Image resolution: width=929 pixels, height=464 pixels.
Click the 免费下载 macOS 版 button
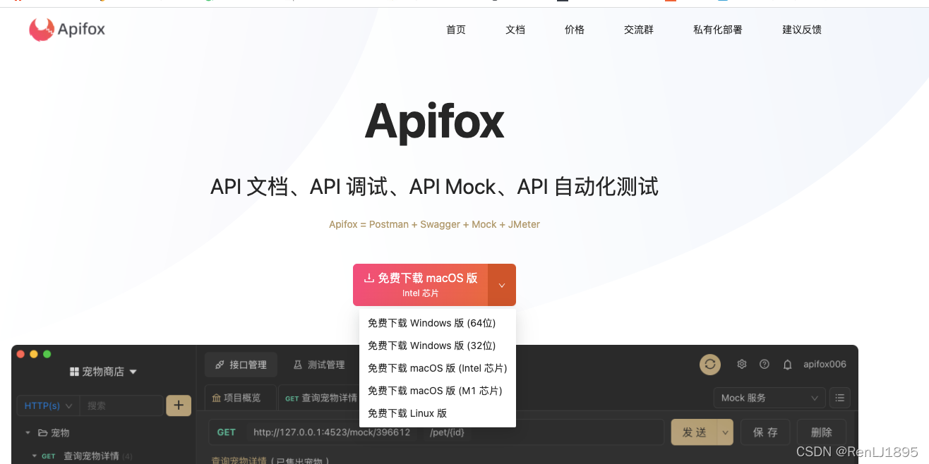tap(421, 285)
